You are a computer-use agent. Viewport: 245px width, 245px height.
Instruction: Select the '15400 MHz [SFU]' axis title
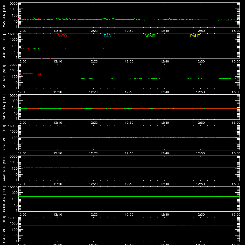[4, 229]
